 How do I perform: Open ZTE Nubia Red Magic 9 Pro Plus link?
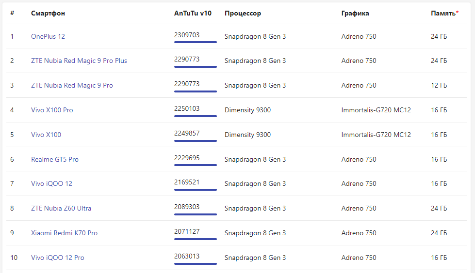(x=79, y=61)
